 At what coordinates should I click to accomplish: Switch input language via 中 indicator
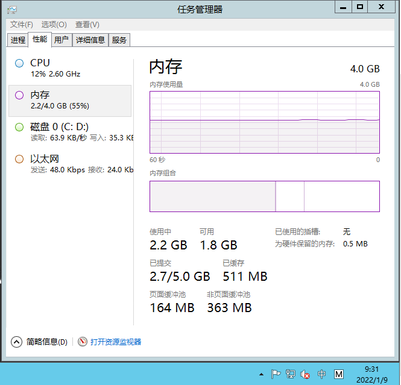click(322, 374)
